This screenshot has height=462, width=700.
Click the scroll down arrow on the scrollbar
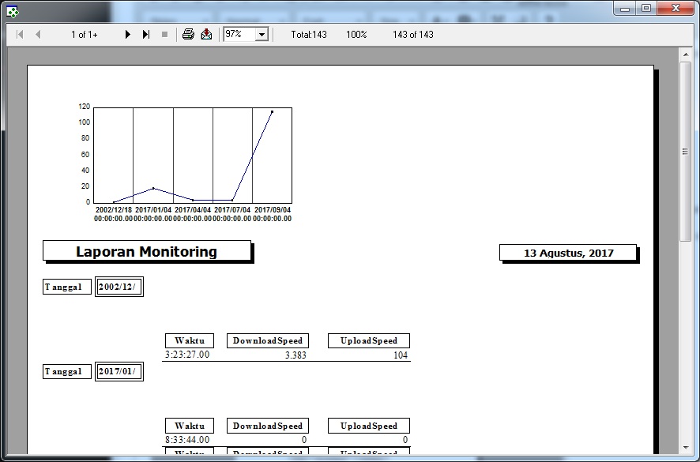(686, 448)
